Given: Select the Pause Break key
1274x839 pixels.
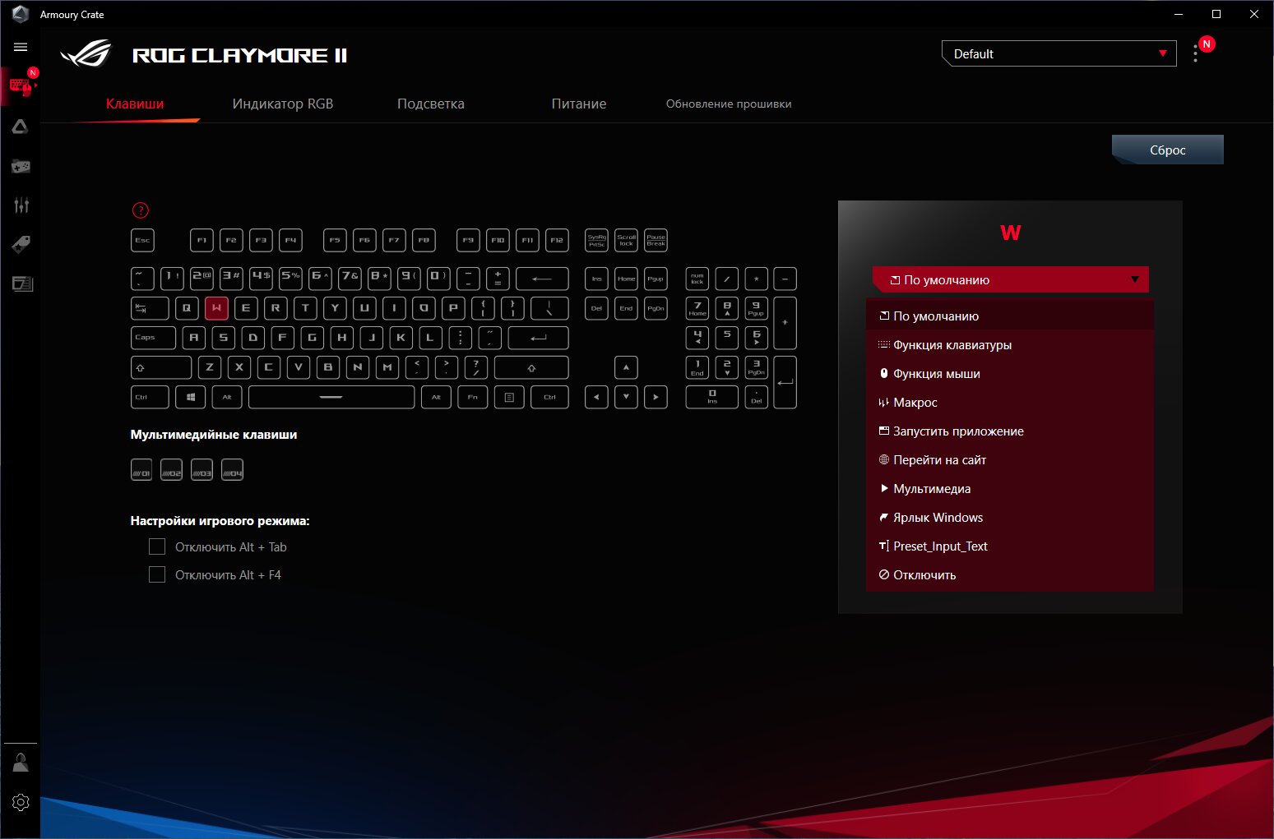Looking at the screenshot, I should tap(656, 240).
